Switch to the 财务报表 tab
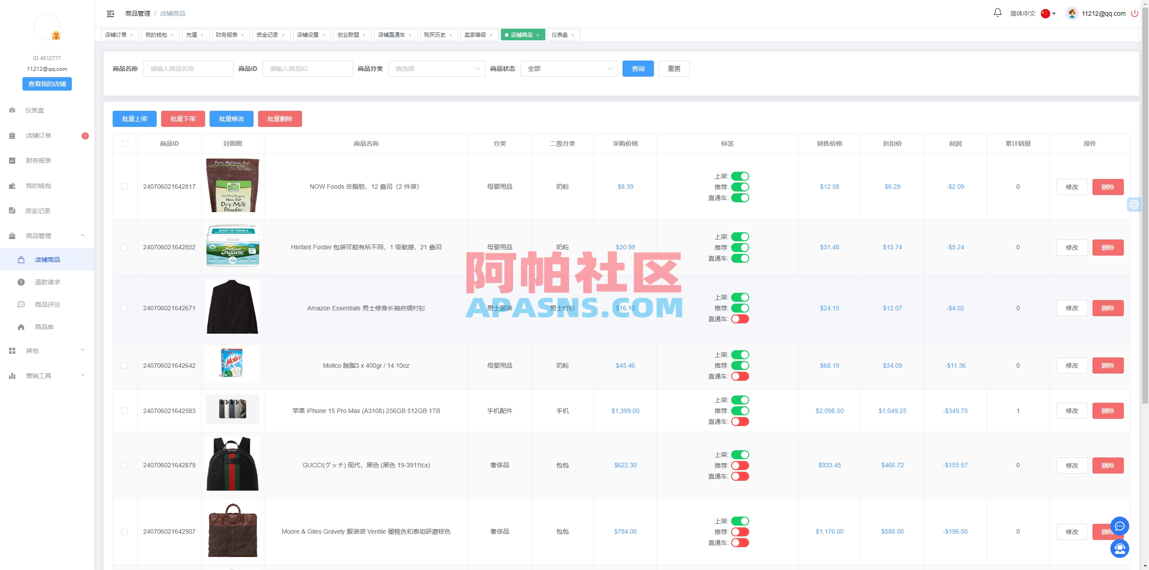The width and height of the screenshot is (1149, 570). [227, 35]
